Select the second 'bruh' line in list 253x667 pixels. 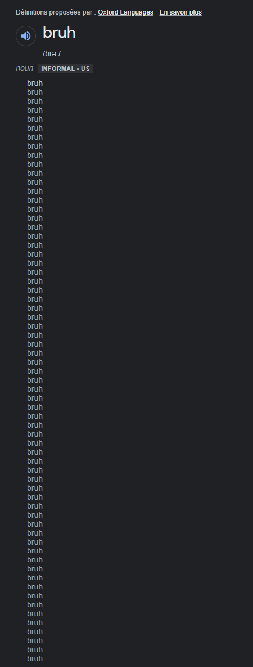click(x=35, y=92)
